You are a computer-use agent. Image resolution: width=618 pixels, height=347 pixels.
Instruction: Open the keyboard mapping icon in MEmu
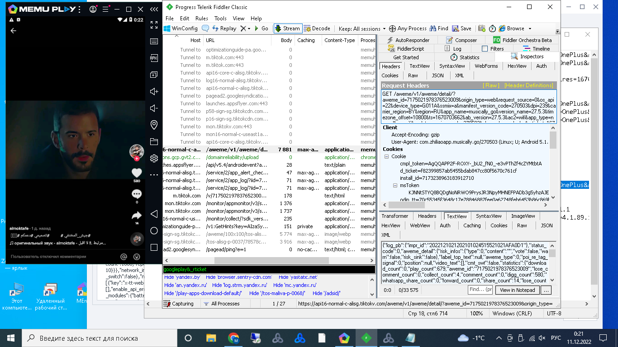(x=154, y=41)
